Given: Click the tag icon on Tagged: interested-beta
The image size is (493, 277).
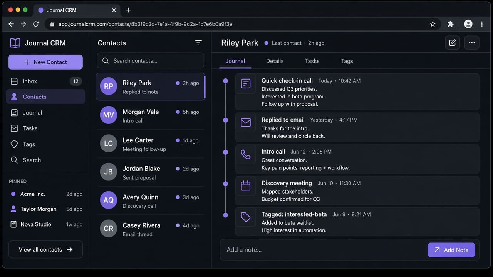Looking at the screenshot, I should pyautogui.click(x=246, y=217).
